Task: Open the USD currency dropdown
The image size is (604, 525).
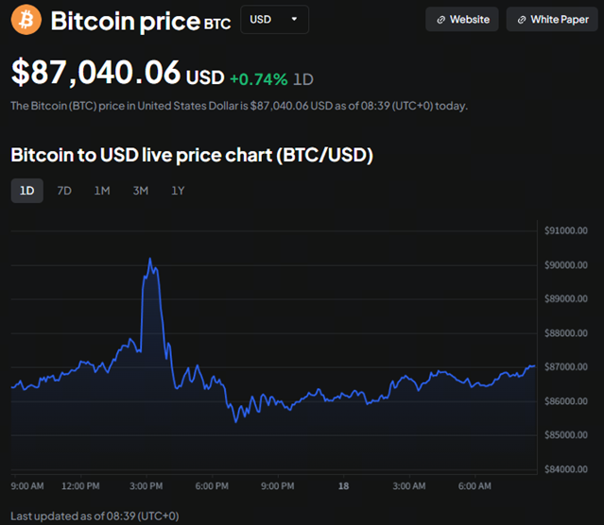Action: 274,20
